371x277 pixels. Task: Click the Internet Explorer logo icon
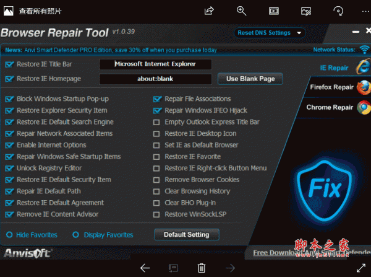(x=364, y=67)
